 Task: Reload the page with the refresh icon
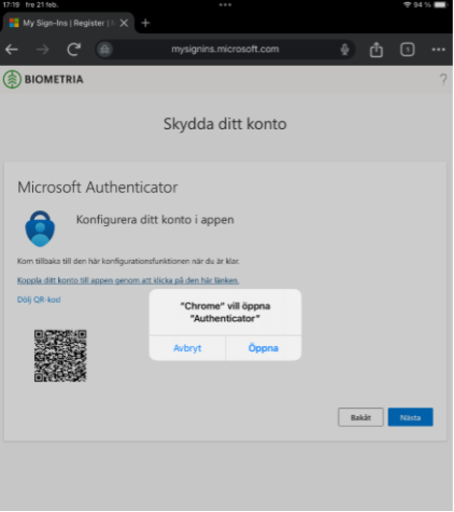pyautogui.click(x=74, y=49)
